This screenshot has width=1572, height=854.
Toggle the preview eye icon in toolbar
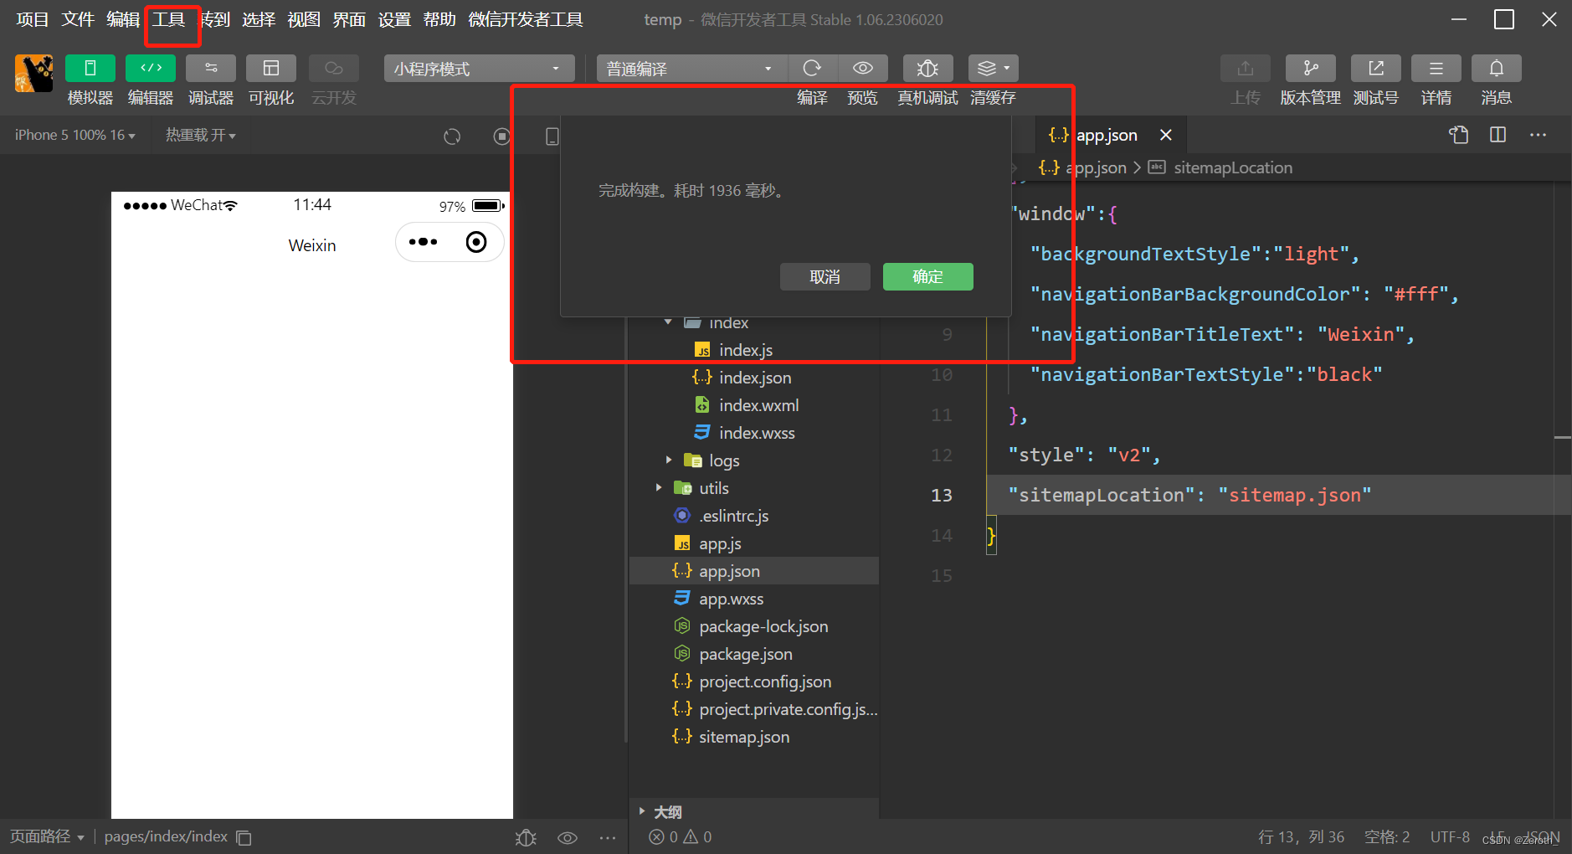coord(863,68)
